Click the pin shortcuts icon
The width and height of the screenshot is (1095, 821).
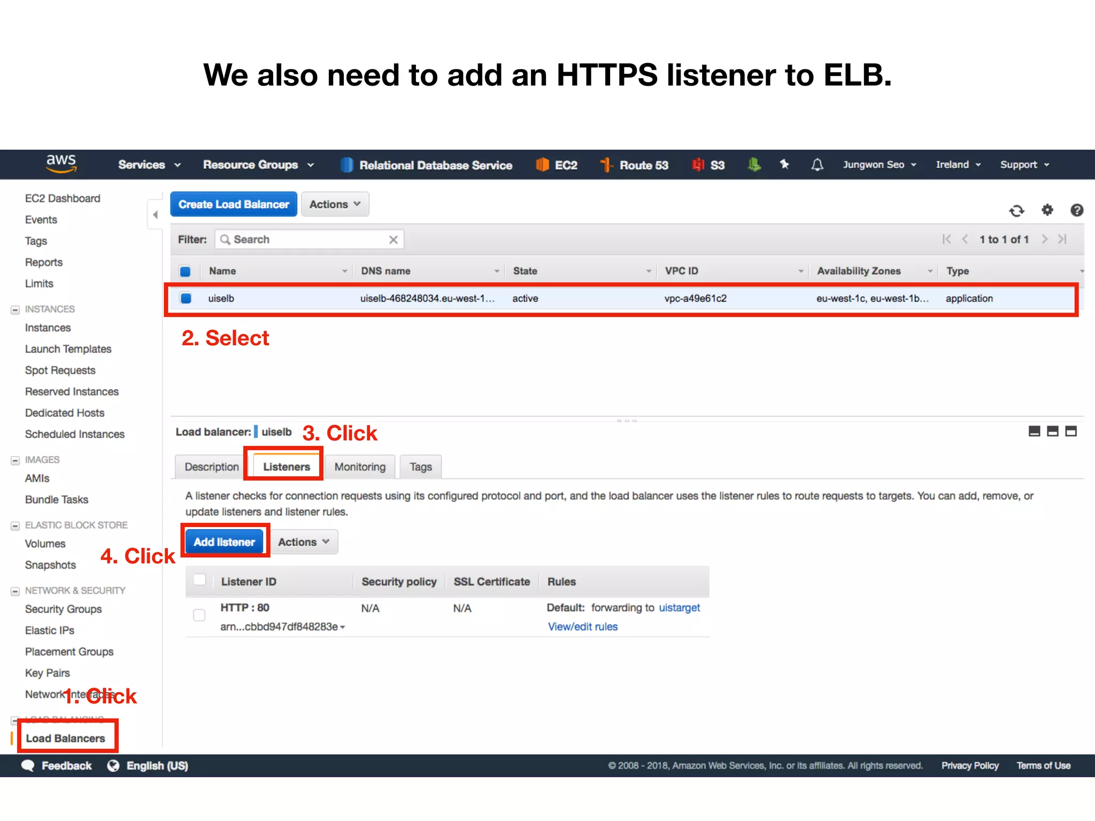(x=784, y=165)
